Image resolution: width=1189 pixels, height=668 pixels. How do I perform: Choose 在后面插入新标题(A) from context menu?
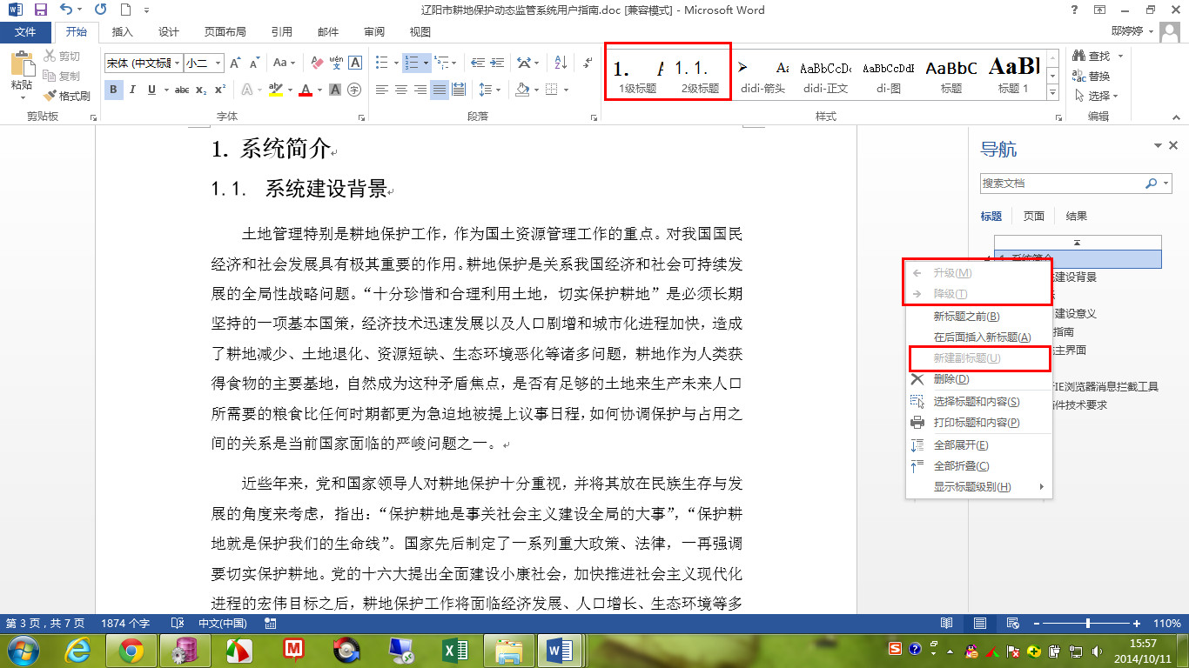pos(979,337)
